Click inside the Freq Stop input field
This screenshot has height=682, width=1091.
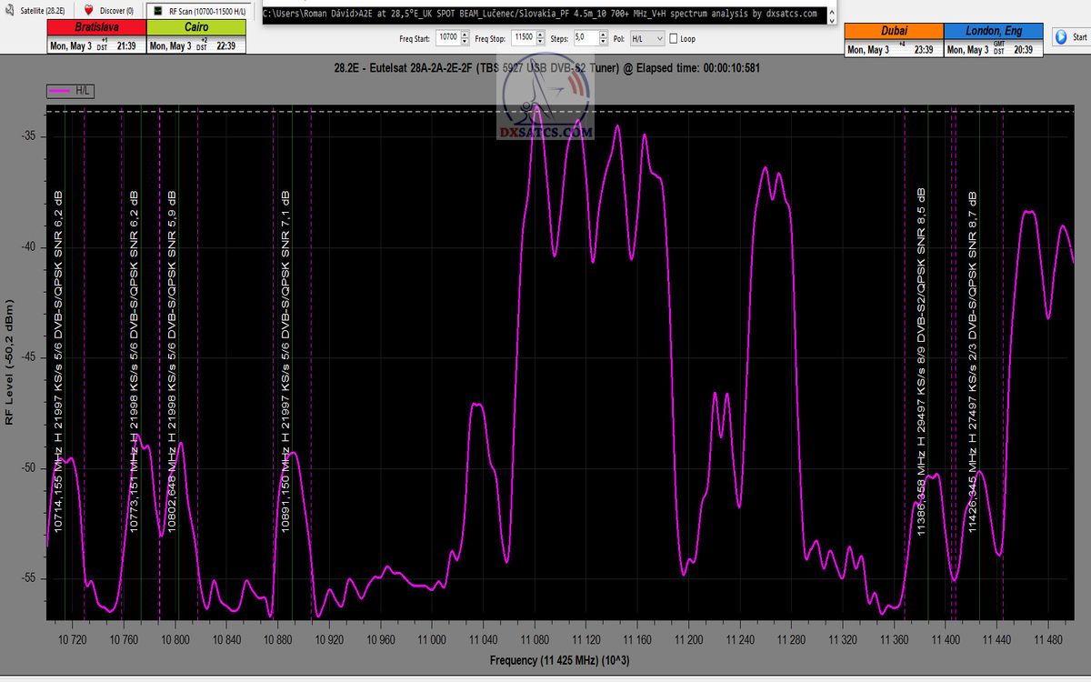point(522,39)
